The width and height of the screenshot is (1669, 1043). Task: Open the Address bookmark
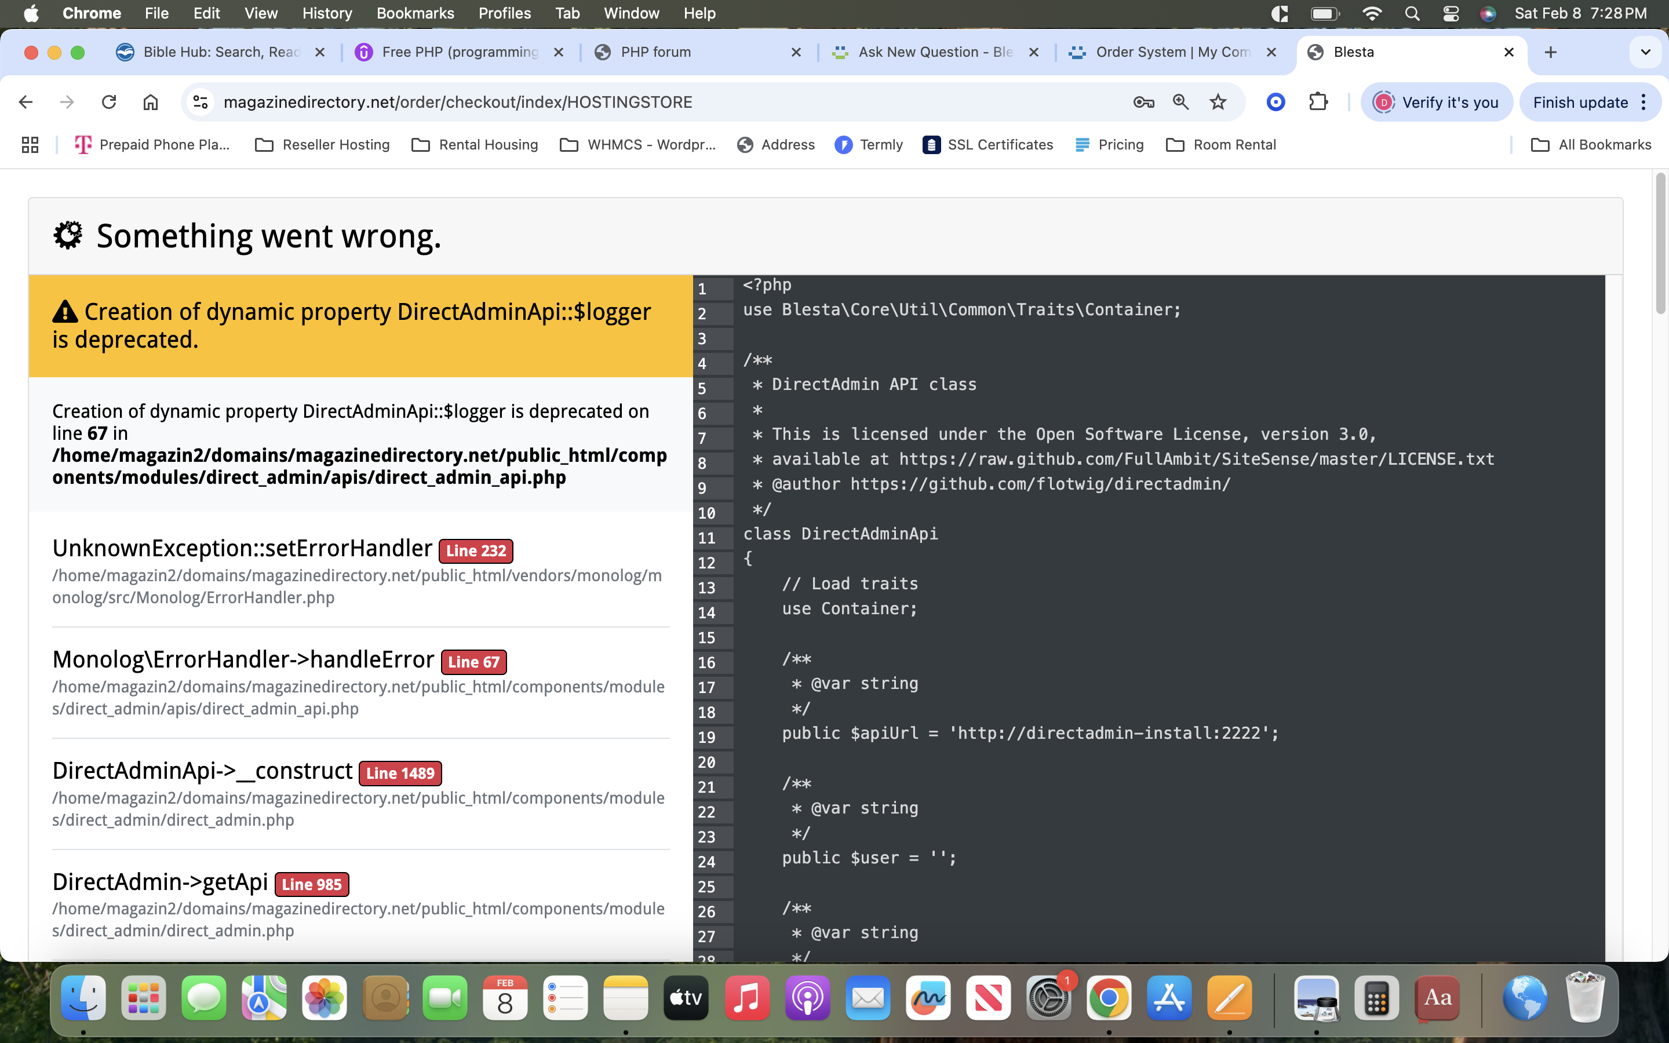click(776, 145)
